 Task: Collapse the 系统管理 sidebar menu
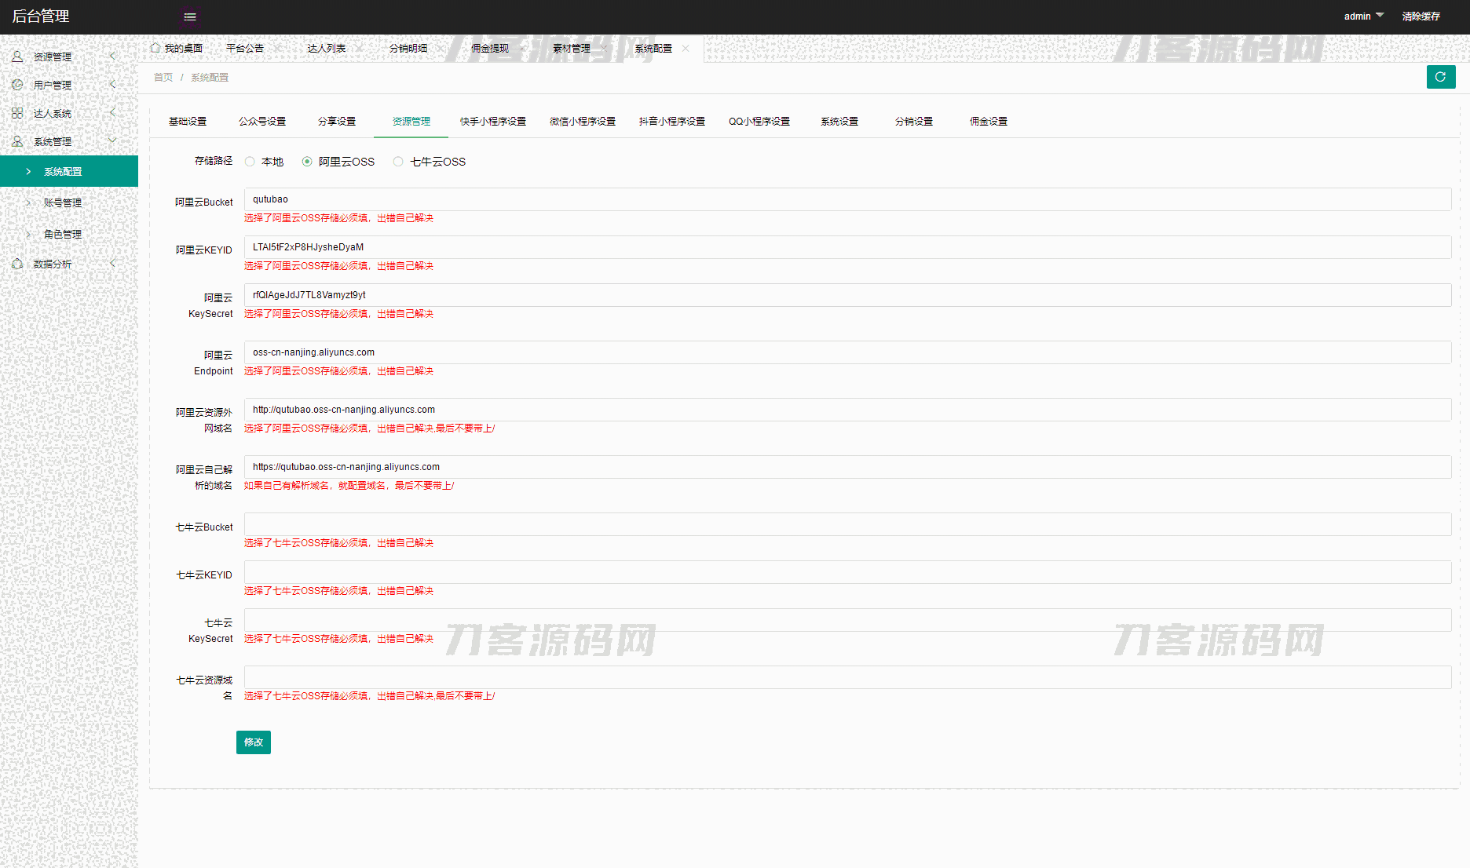click(x=112, y=141)
